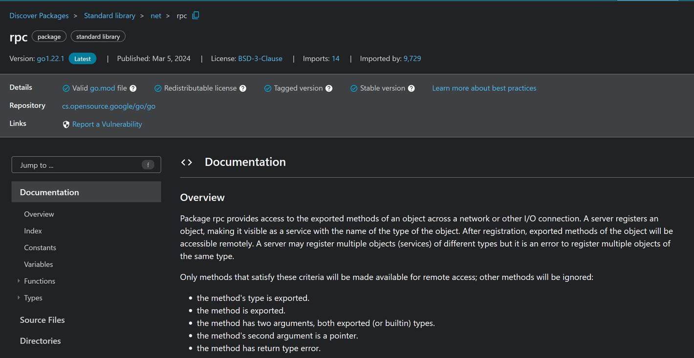This screenshot has width=694, height=358.
Task: Open the cs.opensource.google/go/go repository link
Action: (x=108, y=106)
